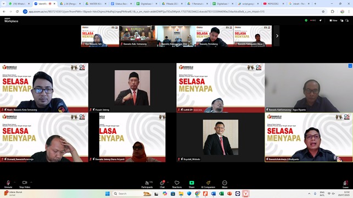The height and width of the screenshot is (198, 353).
Task: Switch to the YouTube #EPISODE2 tab
Action: [x=274, y=4]
